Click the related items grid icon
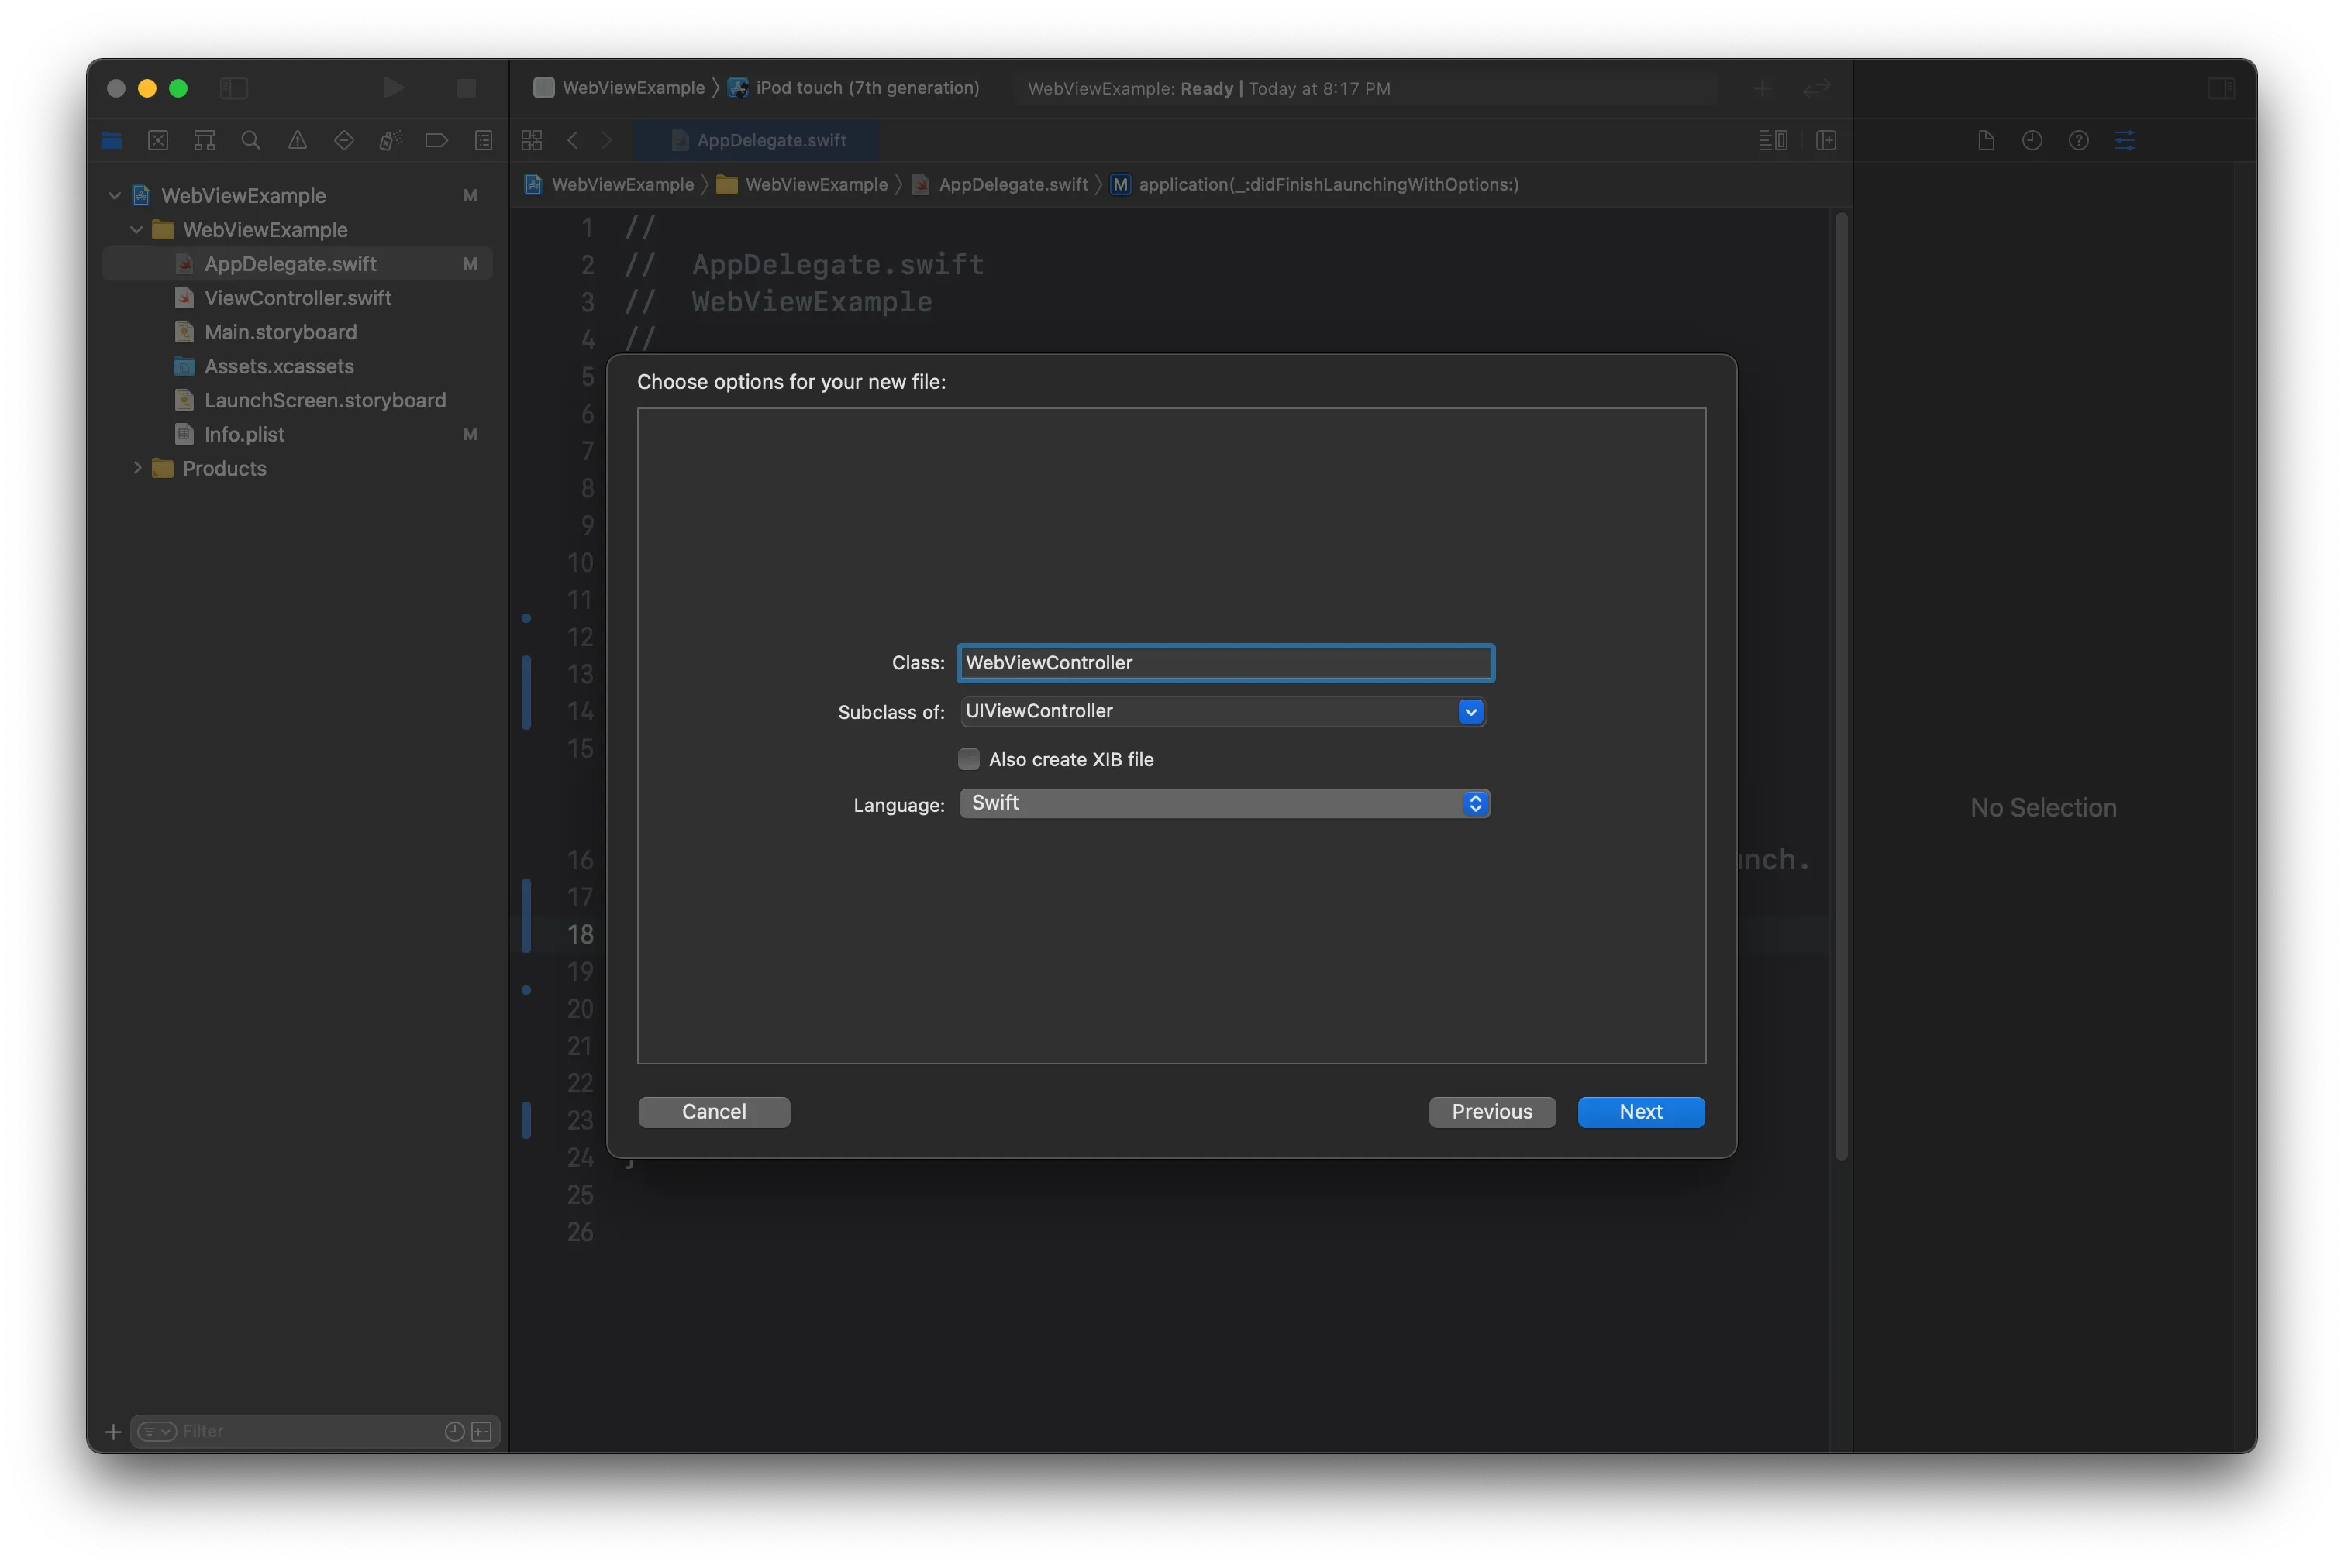 point(531,141)
